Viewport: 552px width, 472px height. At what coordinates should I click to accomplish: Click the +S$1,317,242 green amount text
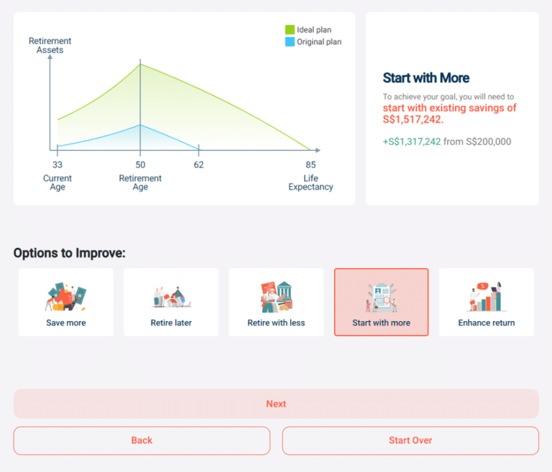click(412, 142)
